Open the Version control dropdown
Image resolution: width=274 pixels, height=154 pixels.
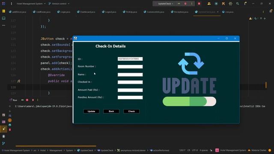coord(59,3)
